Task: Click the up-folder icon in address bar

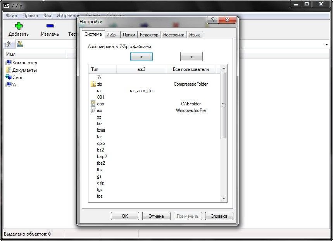Action: [x=8, y=44]
